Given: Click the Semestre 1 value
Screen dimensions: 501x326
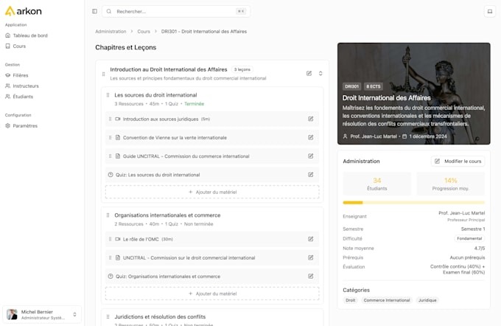Looking at the screenshot, I should (473, 229).
